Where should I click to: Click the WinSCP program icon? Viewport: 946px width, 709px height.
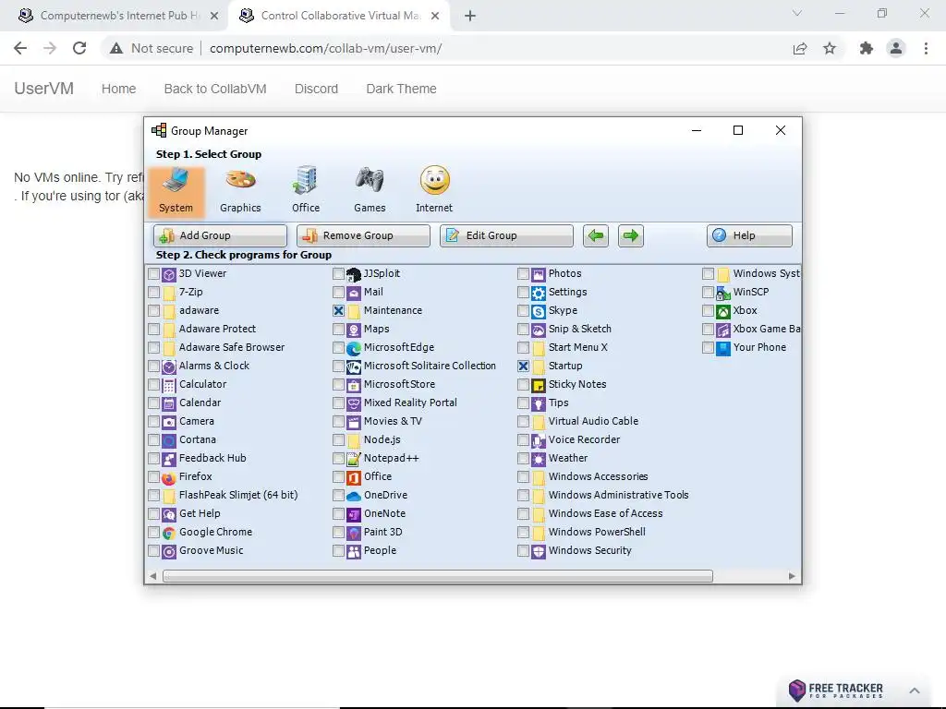point(722,293)
